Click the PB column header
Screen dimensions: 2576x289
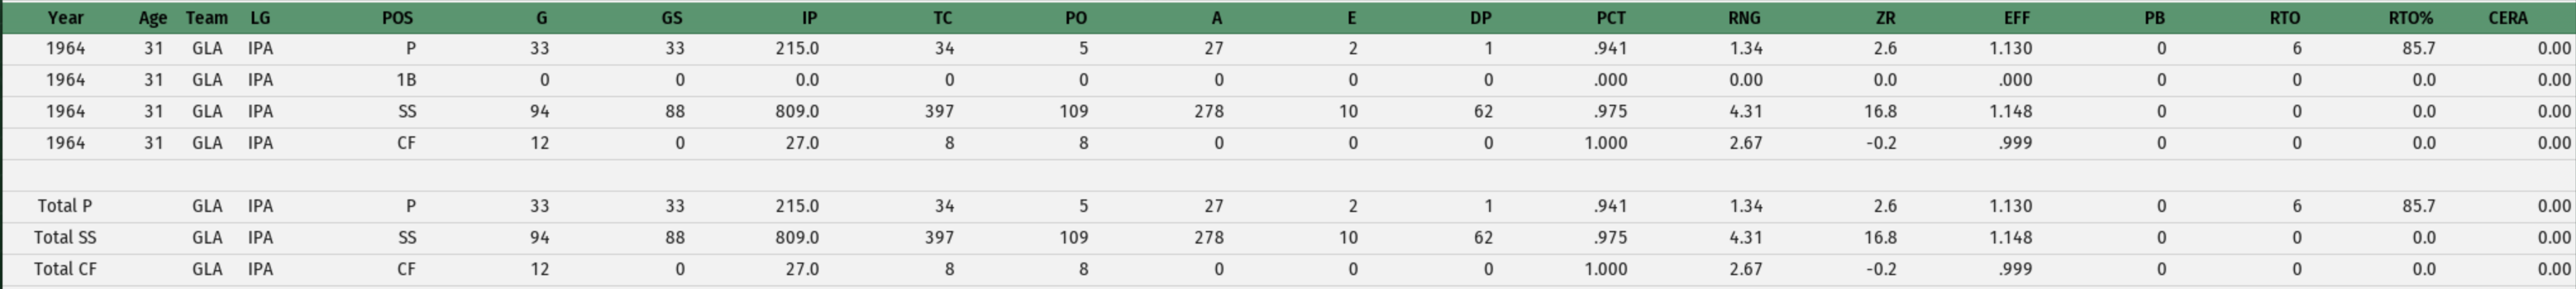click(2154, 18)
